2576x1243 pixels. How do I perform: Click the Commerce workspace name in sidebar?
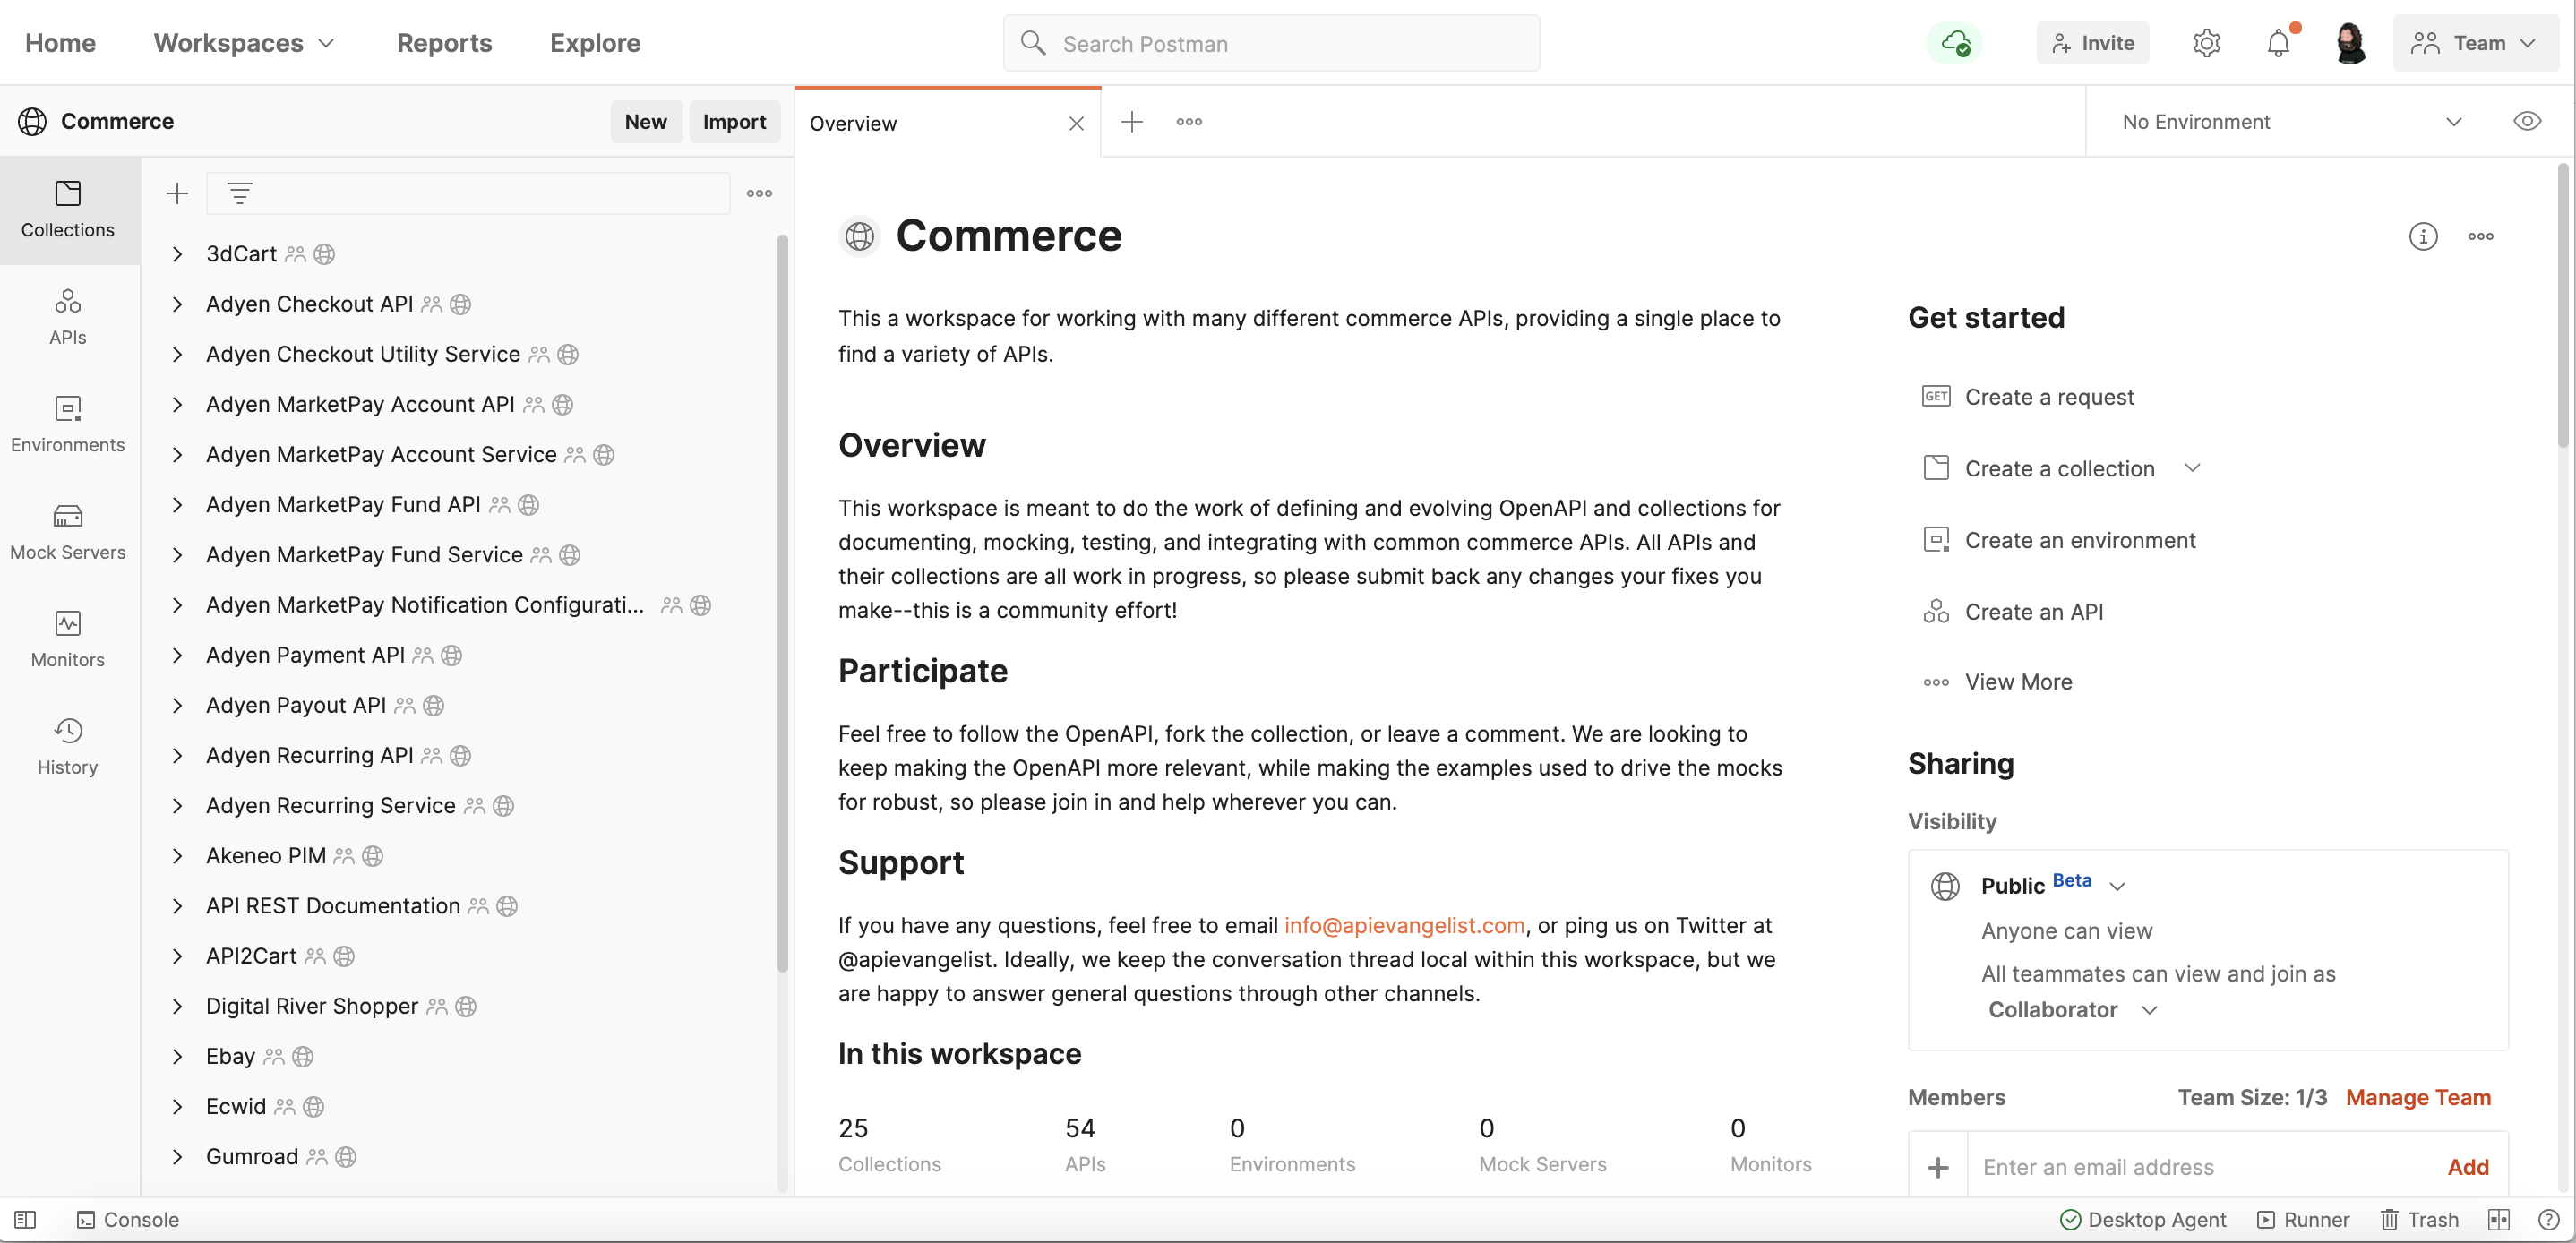tap(117, 122)
